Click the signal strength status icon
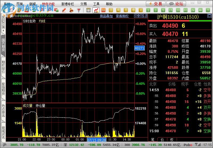 [198, 145]
